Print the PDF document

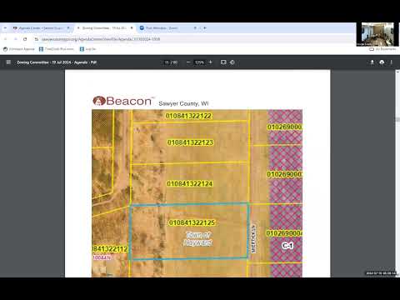coord(382,62)
